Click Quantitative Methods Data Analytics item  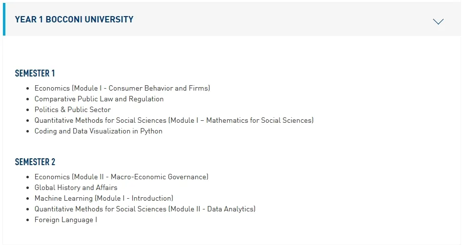(145, 209)
